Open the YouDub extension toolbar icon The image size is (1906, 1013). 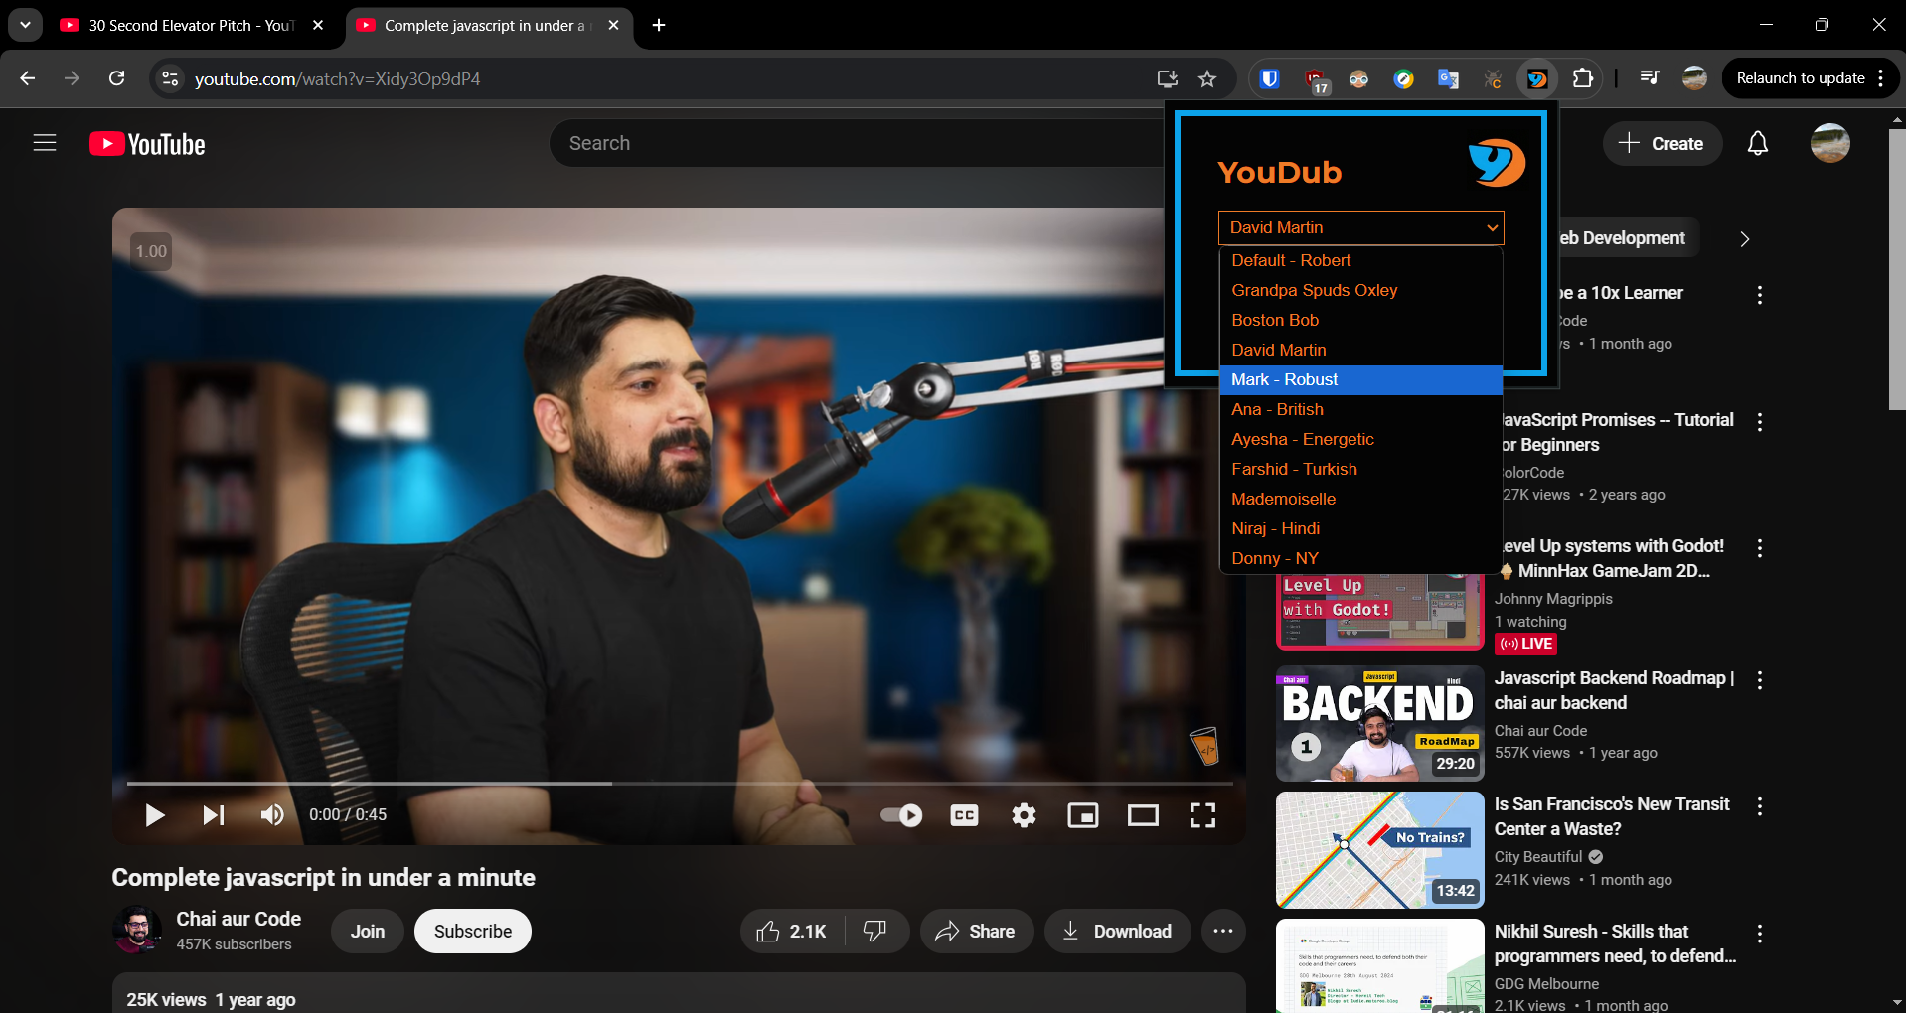[1536, 78]
